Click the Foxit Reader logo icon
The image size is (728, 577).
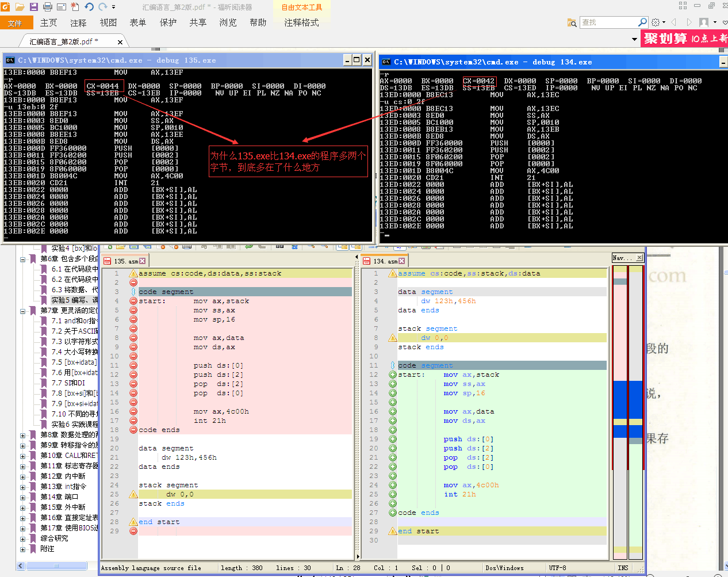(5, 7)
